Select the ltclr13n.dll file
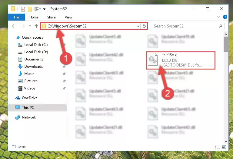This screenshot has height=159, width=233. pyautogui.click(x=181, y=60)
